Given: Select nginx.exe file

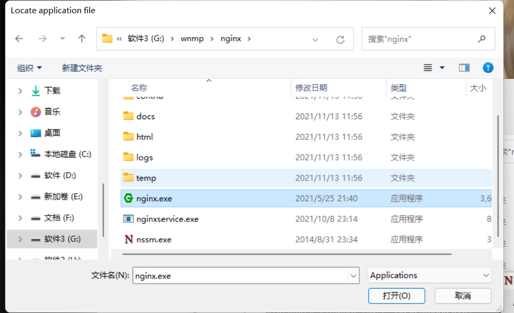Looking at the screenshot, I should click(x=306, y=198).
